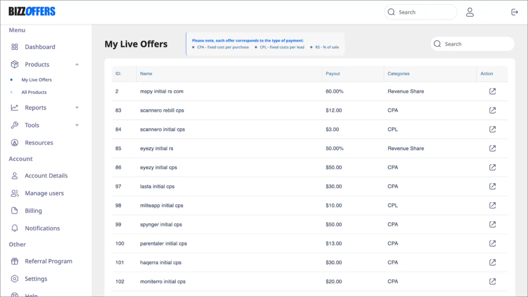Open action link for haqerra initial cps
Screen dimensions: 528x297
(x=492, y=262)
